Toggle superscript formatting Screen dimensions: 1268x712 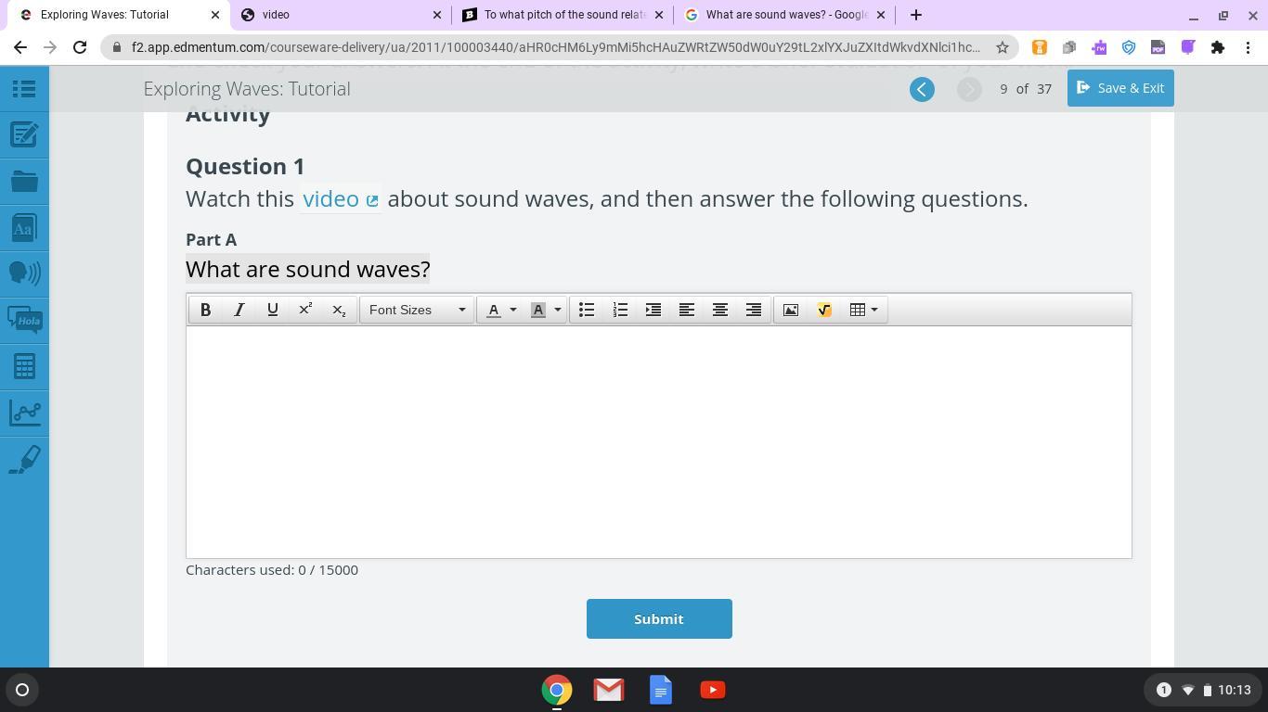point(305,310)
